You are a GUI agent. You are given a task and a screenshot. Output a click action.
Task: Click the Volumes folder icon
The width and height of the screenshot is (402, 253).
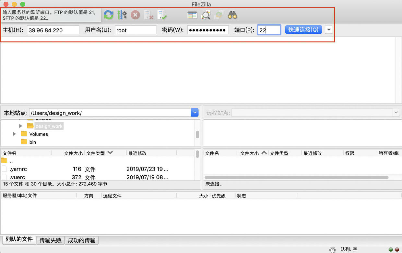click(24, 134)
